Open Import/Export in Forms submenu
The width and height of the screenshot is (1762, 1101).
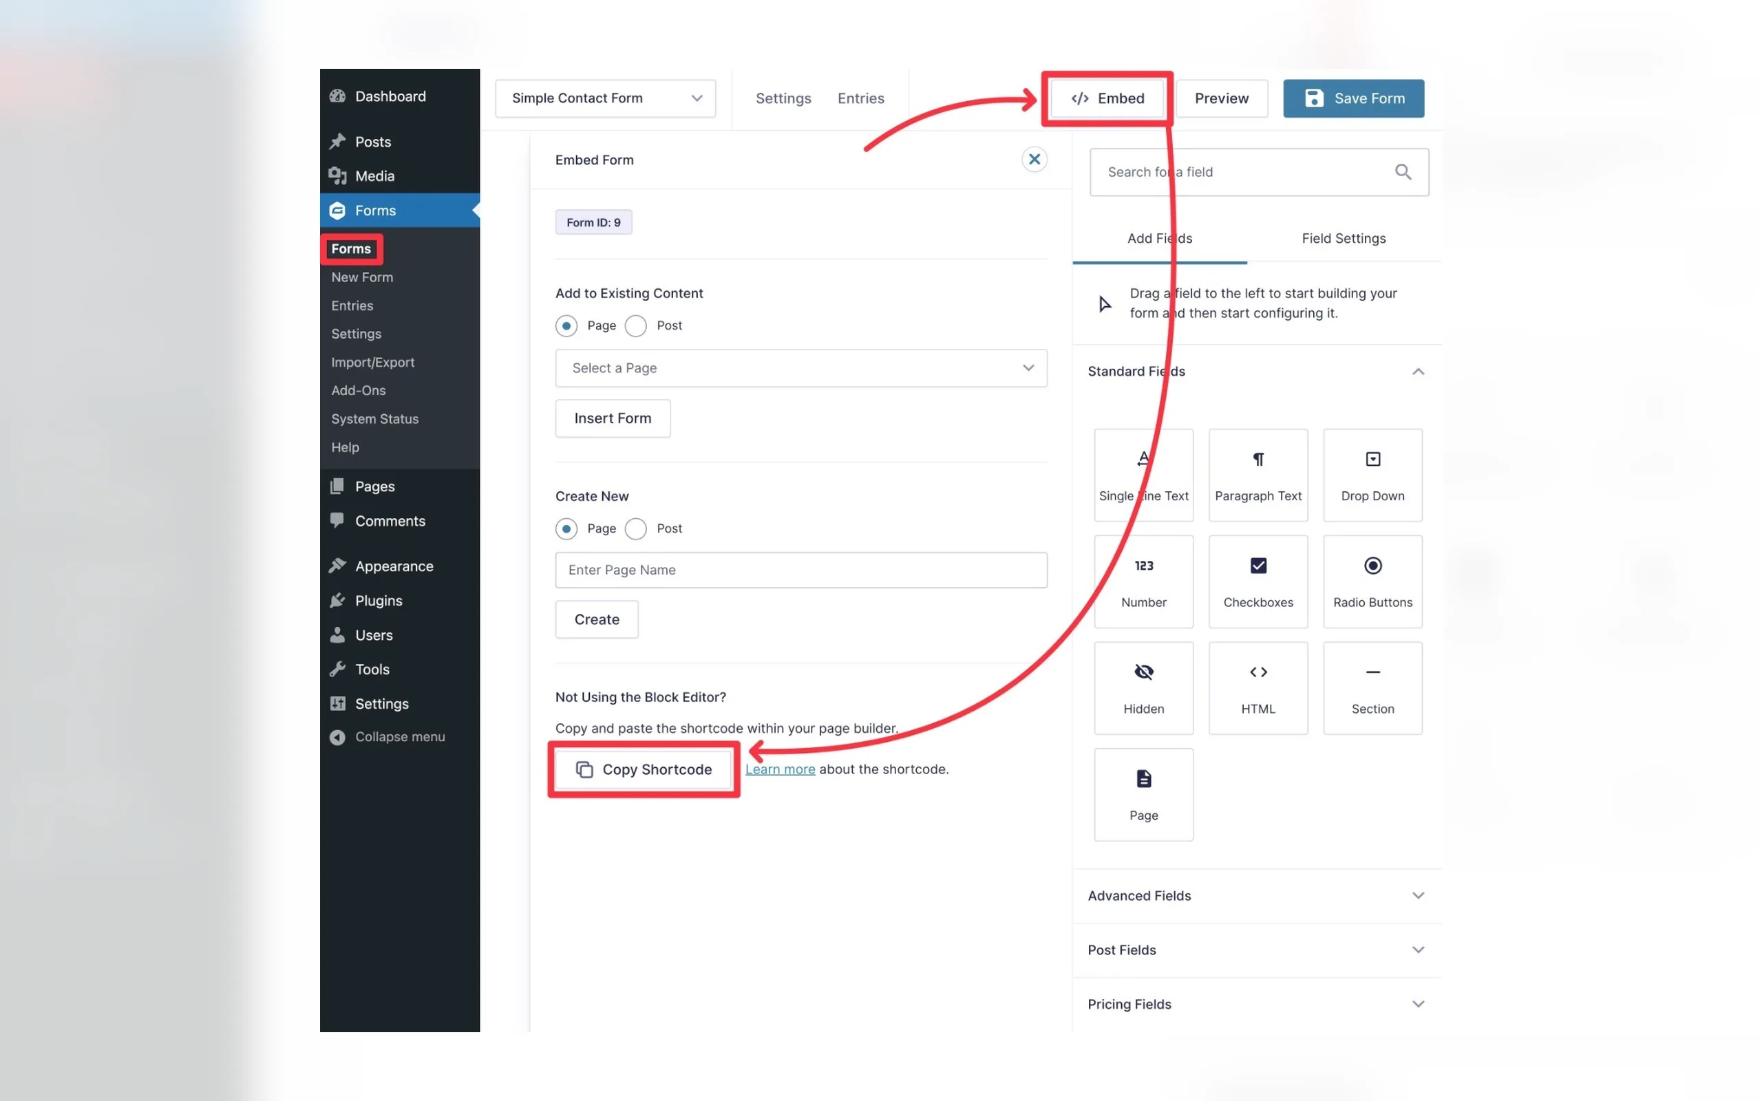point(373,363)
